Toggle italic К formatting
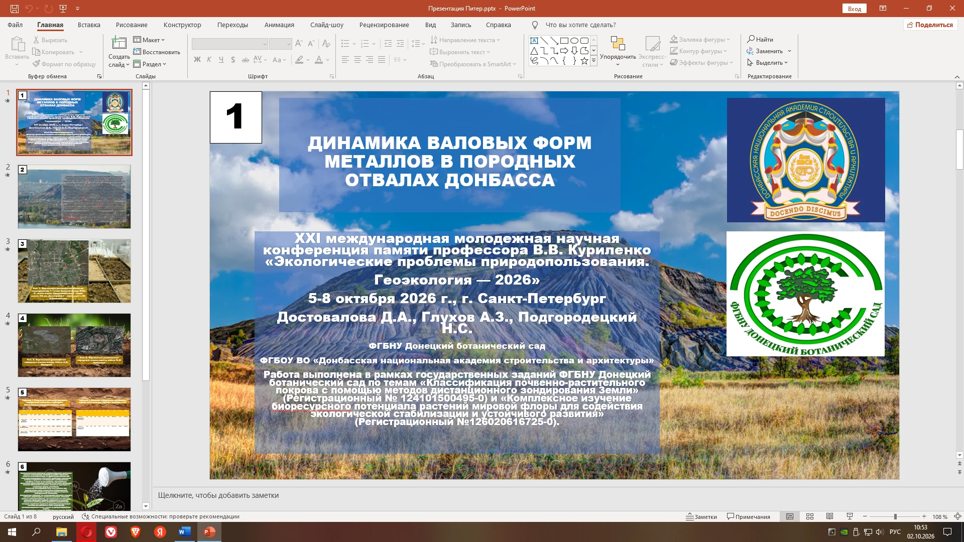 (209, 60)
